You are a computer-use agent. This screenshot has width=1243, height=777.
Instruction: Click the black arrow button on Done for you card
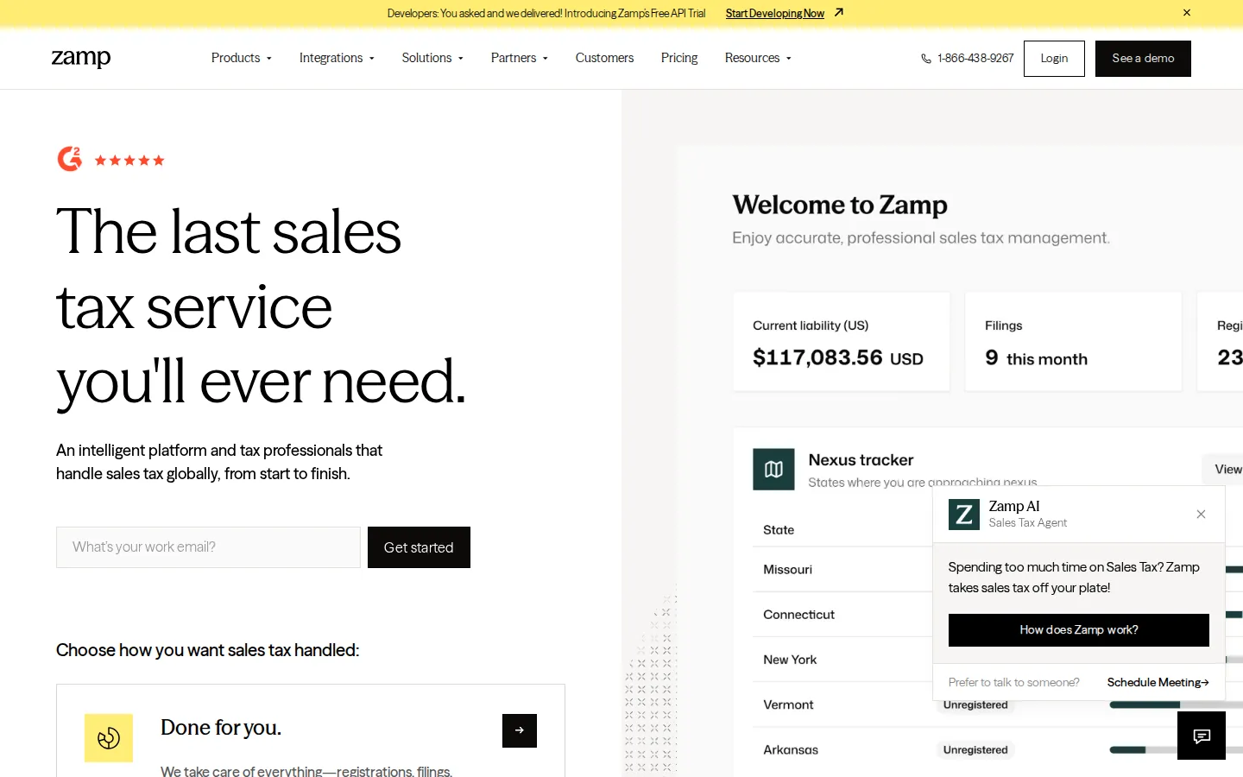(x=520, y=730)
